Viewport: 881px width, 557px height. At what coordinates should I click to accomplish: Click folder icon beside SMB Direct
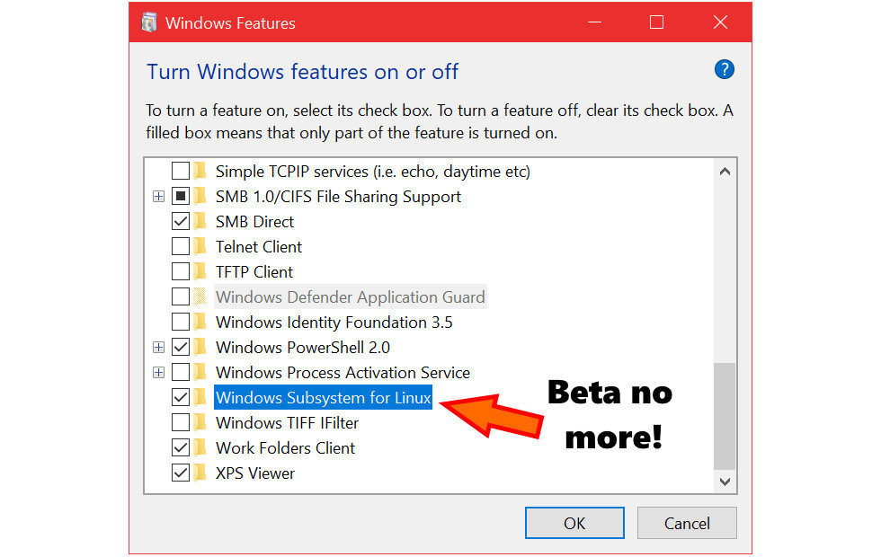(200, 221)
